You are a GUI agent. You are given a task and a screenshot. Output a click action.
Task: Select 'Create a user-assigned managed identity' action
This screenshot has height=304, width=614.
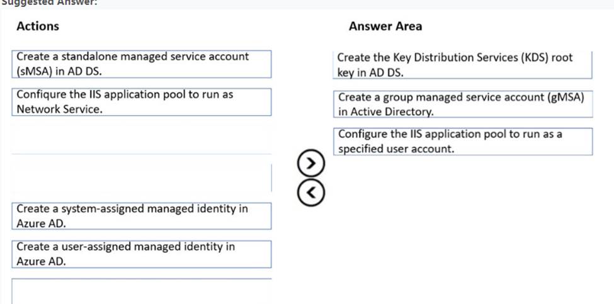pos(141,254)
